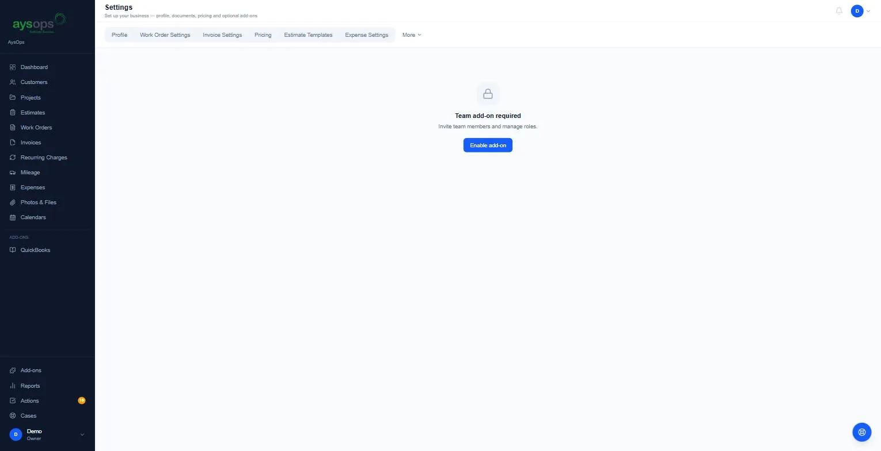The image size is (881, 451).
Task: Click the AysOps text under the logo
Action: point(16,43)
